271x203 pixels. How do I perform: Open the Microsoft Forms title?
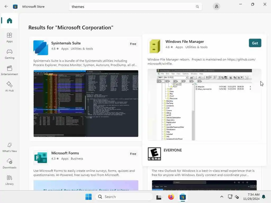65,153
